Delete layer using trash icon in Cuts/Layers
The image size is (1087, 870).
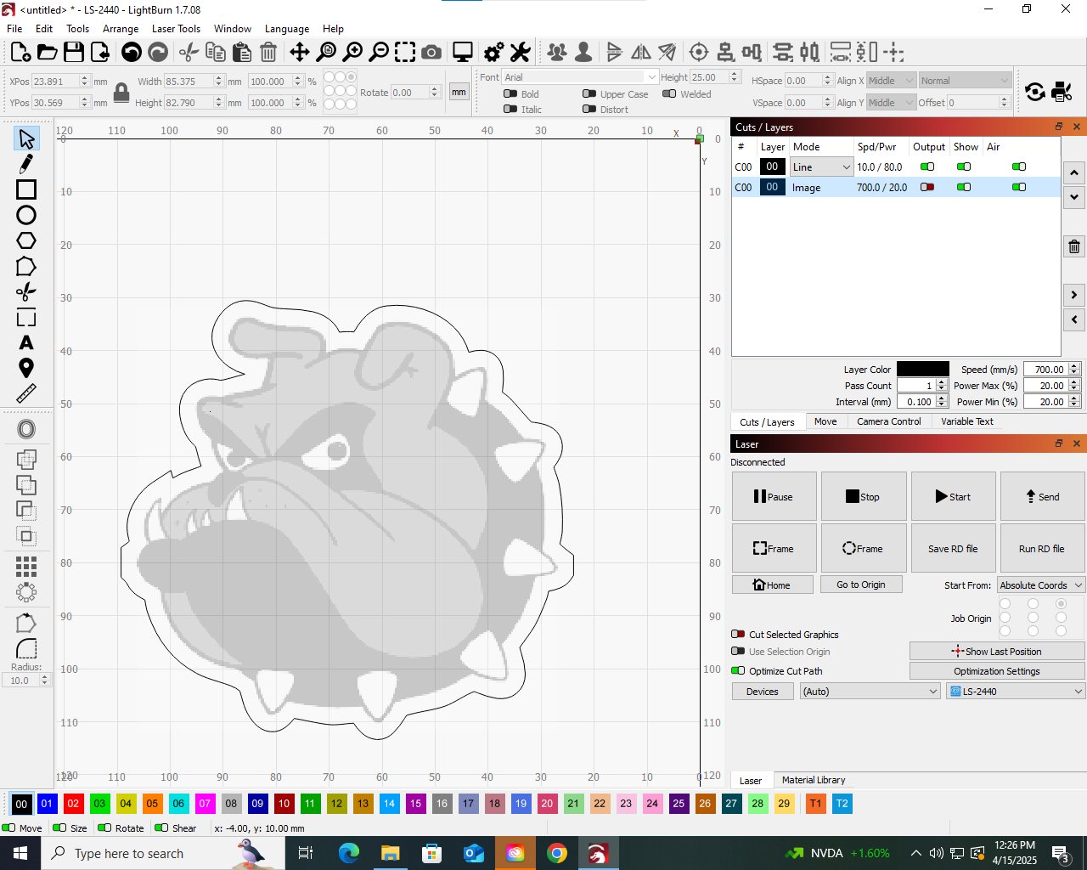pyautogui.click(x=1073, y=246)
